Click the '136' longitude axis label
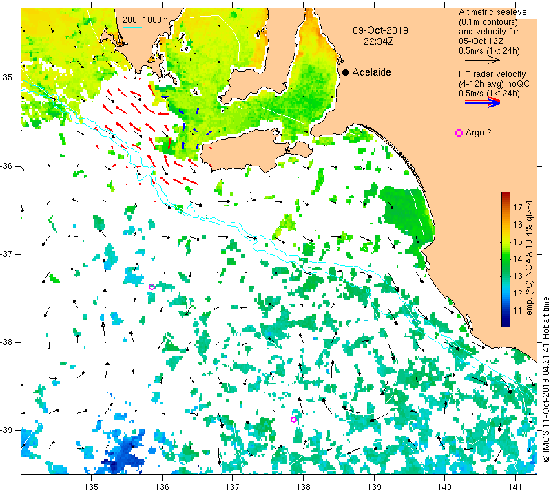 coord(162,487)
